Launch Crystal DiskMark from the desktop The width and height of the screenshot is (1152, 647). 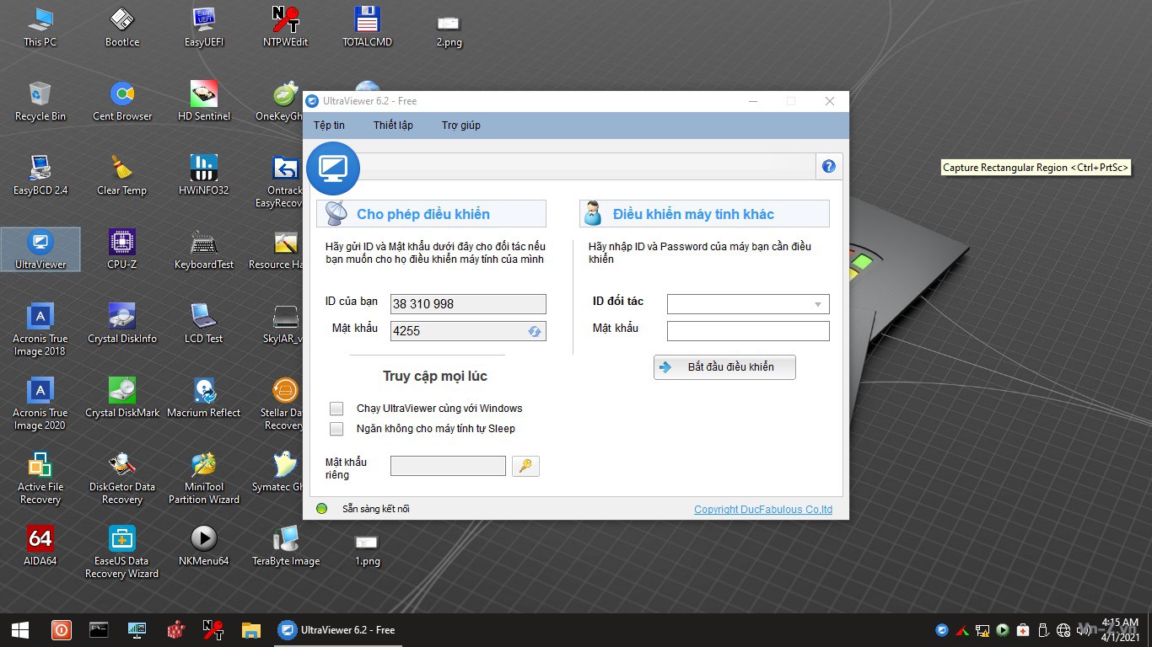[122, 398]
